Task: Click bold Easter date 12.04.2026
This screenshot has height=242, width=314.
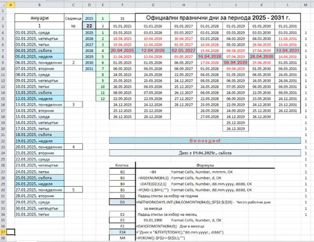Action: [153, 51]
